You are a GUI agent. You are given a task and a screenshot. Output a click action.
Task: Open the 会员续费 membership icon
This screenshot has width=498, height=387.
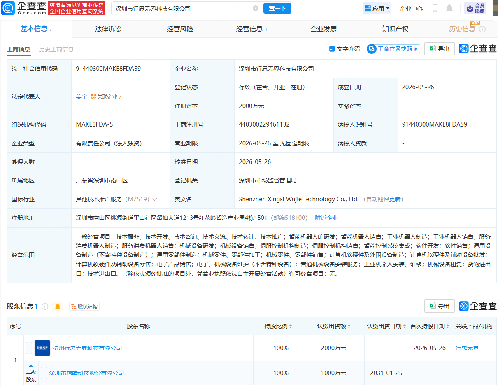475,8
